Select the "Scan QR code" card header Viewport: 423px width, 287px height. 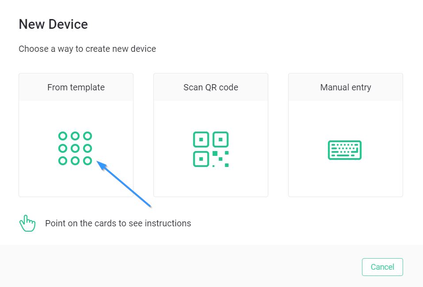click(x=211, y=87)
